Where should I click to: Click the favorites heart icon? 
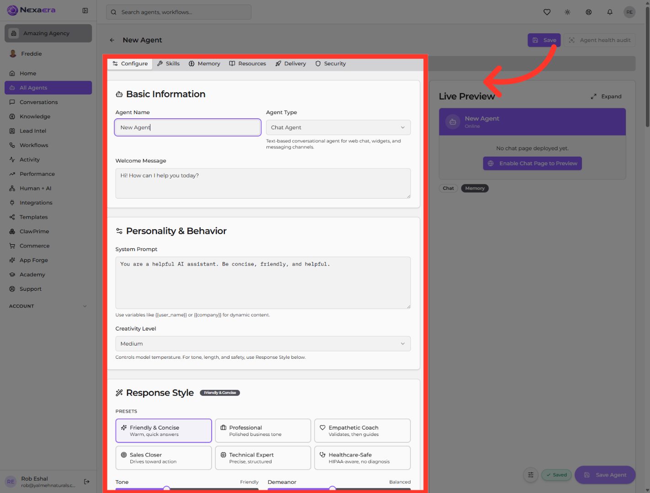(x=547, y=12)
